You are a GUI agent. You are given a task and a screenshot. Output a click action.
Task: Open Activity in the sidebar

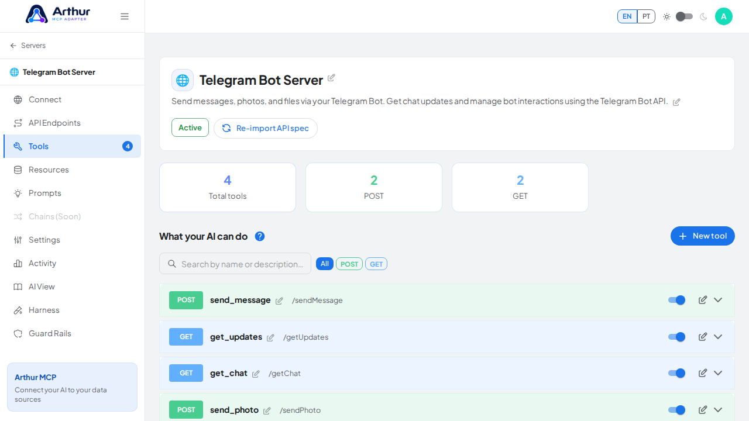pyautogui.click(x=72, y=263)
